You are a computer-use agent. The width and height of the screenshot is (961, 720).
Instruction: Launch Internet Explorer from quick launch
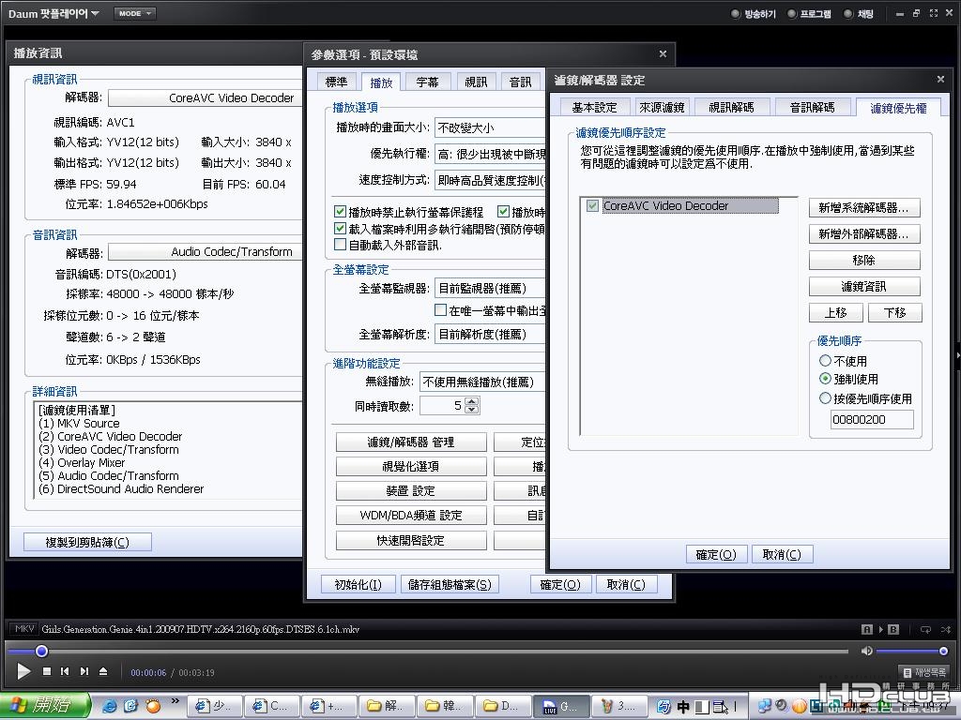[110, 706]
